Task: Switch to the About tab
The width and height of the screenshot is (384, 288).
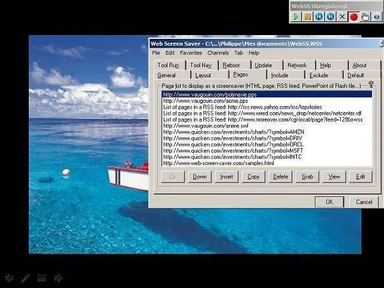Action: (x=365, y=65)
